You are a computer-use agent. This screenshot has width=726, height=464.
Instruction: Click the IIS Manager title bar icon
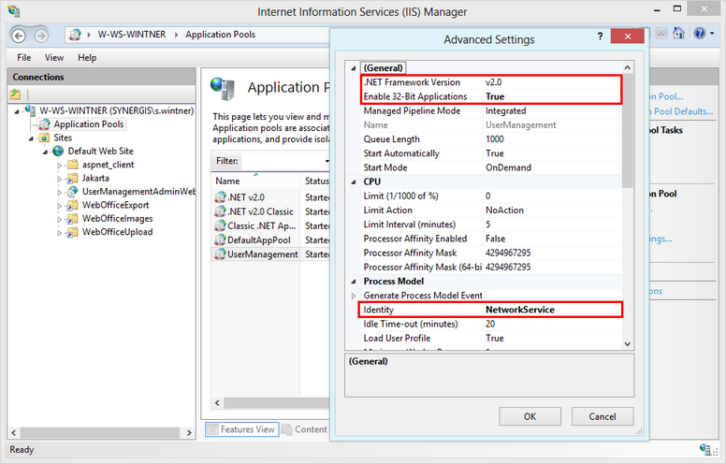[14, 10]
